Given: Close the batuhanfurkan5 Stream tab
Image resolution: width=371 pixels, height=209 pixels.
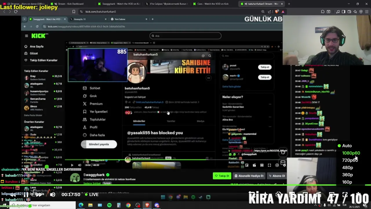Looking at the screenshot, I should [282, 4].
